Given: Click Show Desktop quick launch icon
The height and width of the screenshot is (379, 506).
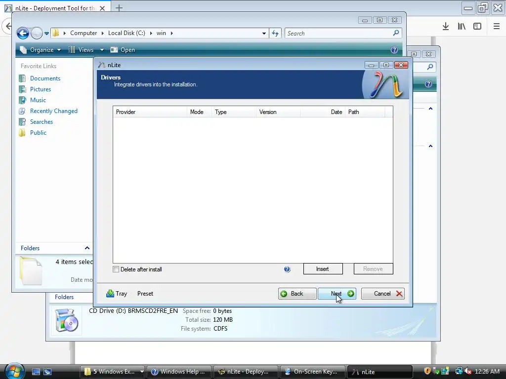Looking at the screenshot, I should click(x=36, y=372).
